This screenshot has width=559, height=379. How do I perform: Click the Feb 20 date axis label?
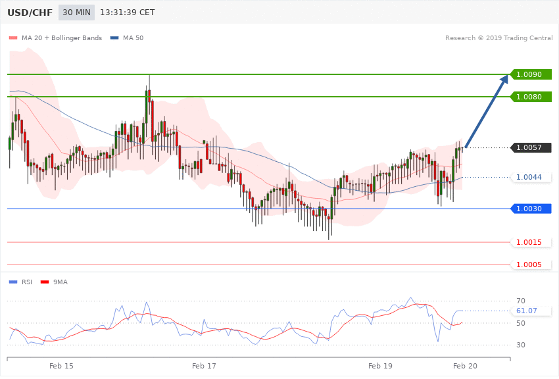465,366
